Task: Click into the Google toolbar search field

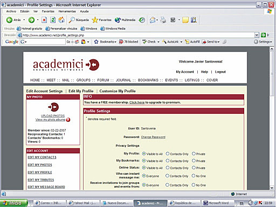Action: point(46,42)
